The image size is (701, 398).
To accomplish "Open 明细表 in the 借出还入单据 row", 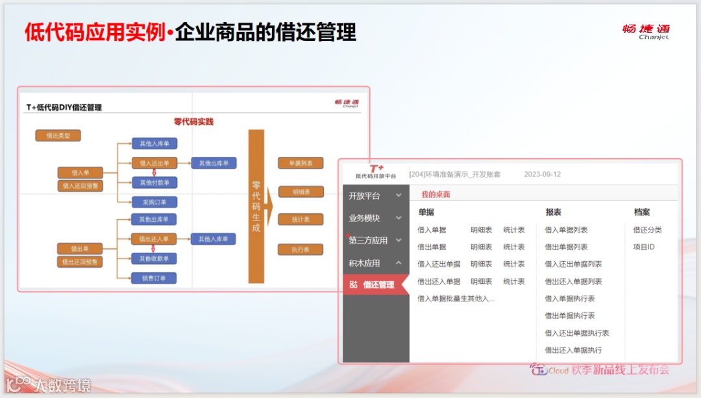I will click(481, 281).
